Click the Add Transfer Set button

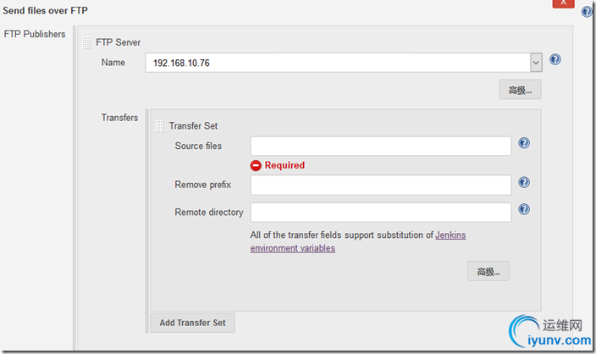[192, 323]
